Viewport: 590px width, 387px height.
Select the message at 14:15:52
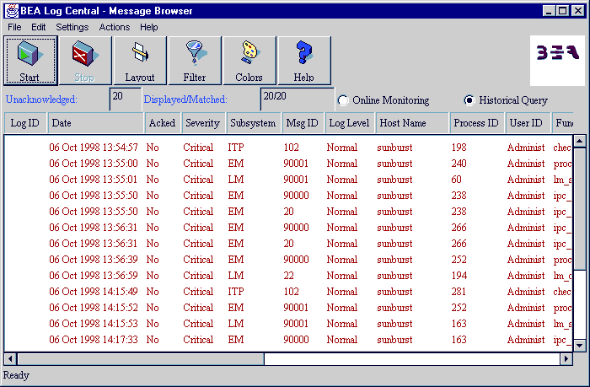(x=288, y=308)
